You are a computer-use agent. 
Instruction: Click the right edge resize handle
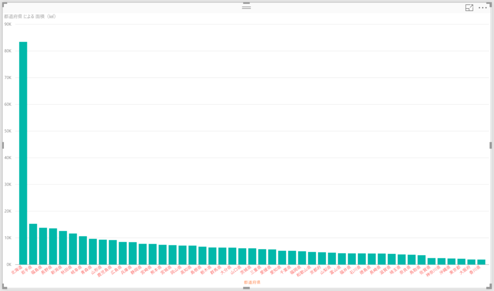pyautogui.click(x=491, y=145)
